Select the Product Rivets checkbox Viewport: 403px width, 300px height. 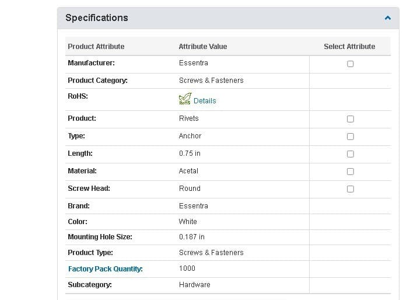click(351, 119)
